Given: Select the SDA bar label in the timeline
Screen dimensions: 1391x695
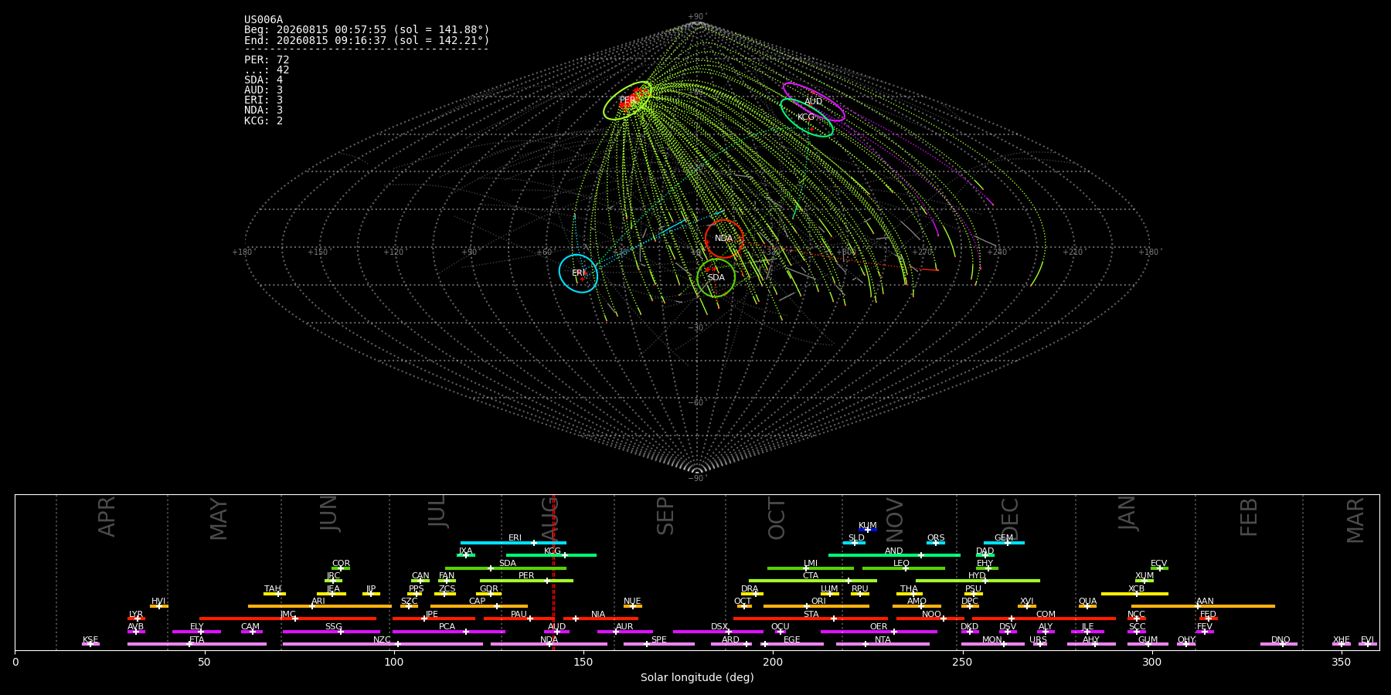Looking at the screenshot, I should click(x=508, y=564).
